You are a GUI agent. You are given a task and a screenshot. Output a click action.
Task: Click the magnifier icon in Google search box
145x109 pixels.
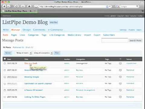(x=137, y=6)
